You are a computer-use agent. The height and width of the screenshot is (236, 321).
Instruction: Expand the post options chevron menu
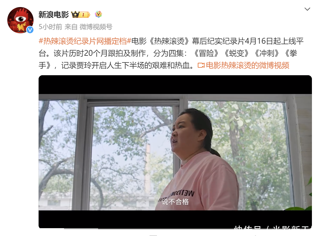coord(307,9)
